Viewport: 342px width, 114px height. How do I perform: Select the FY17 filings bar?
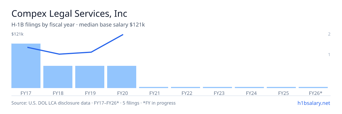tap(26, 66)
